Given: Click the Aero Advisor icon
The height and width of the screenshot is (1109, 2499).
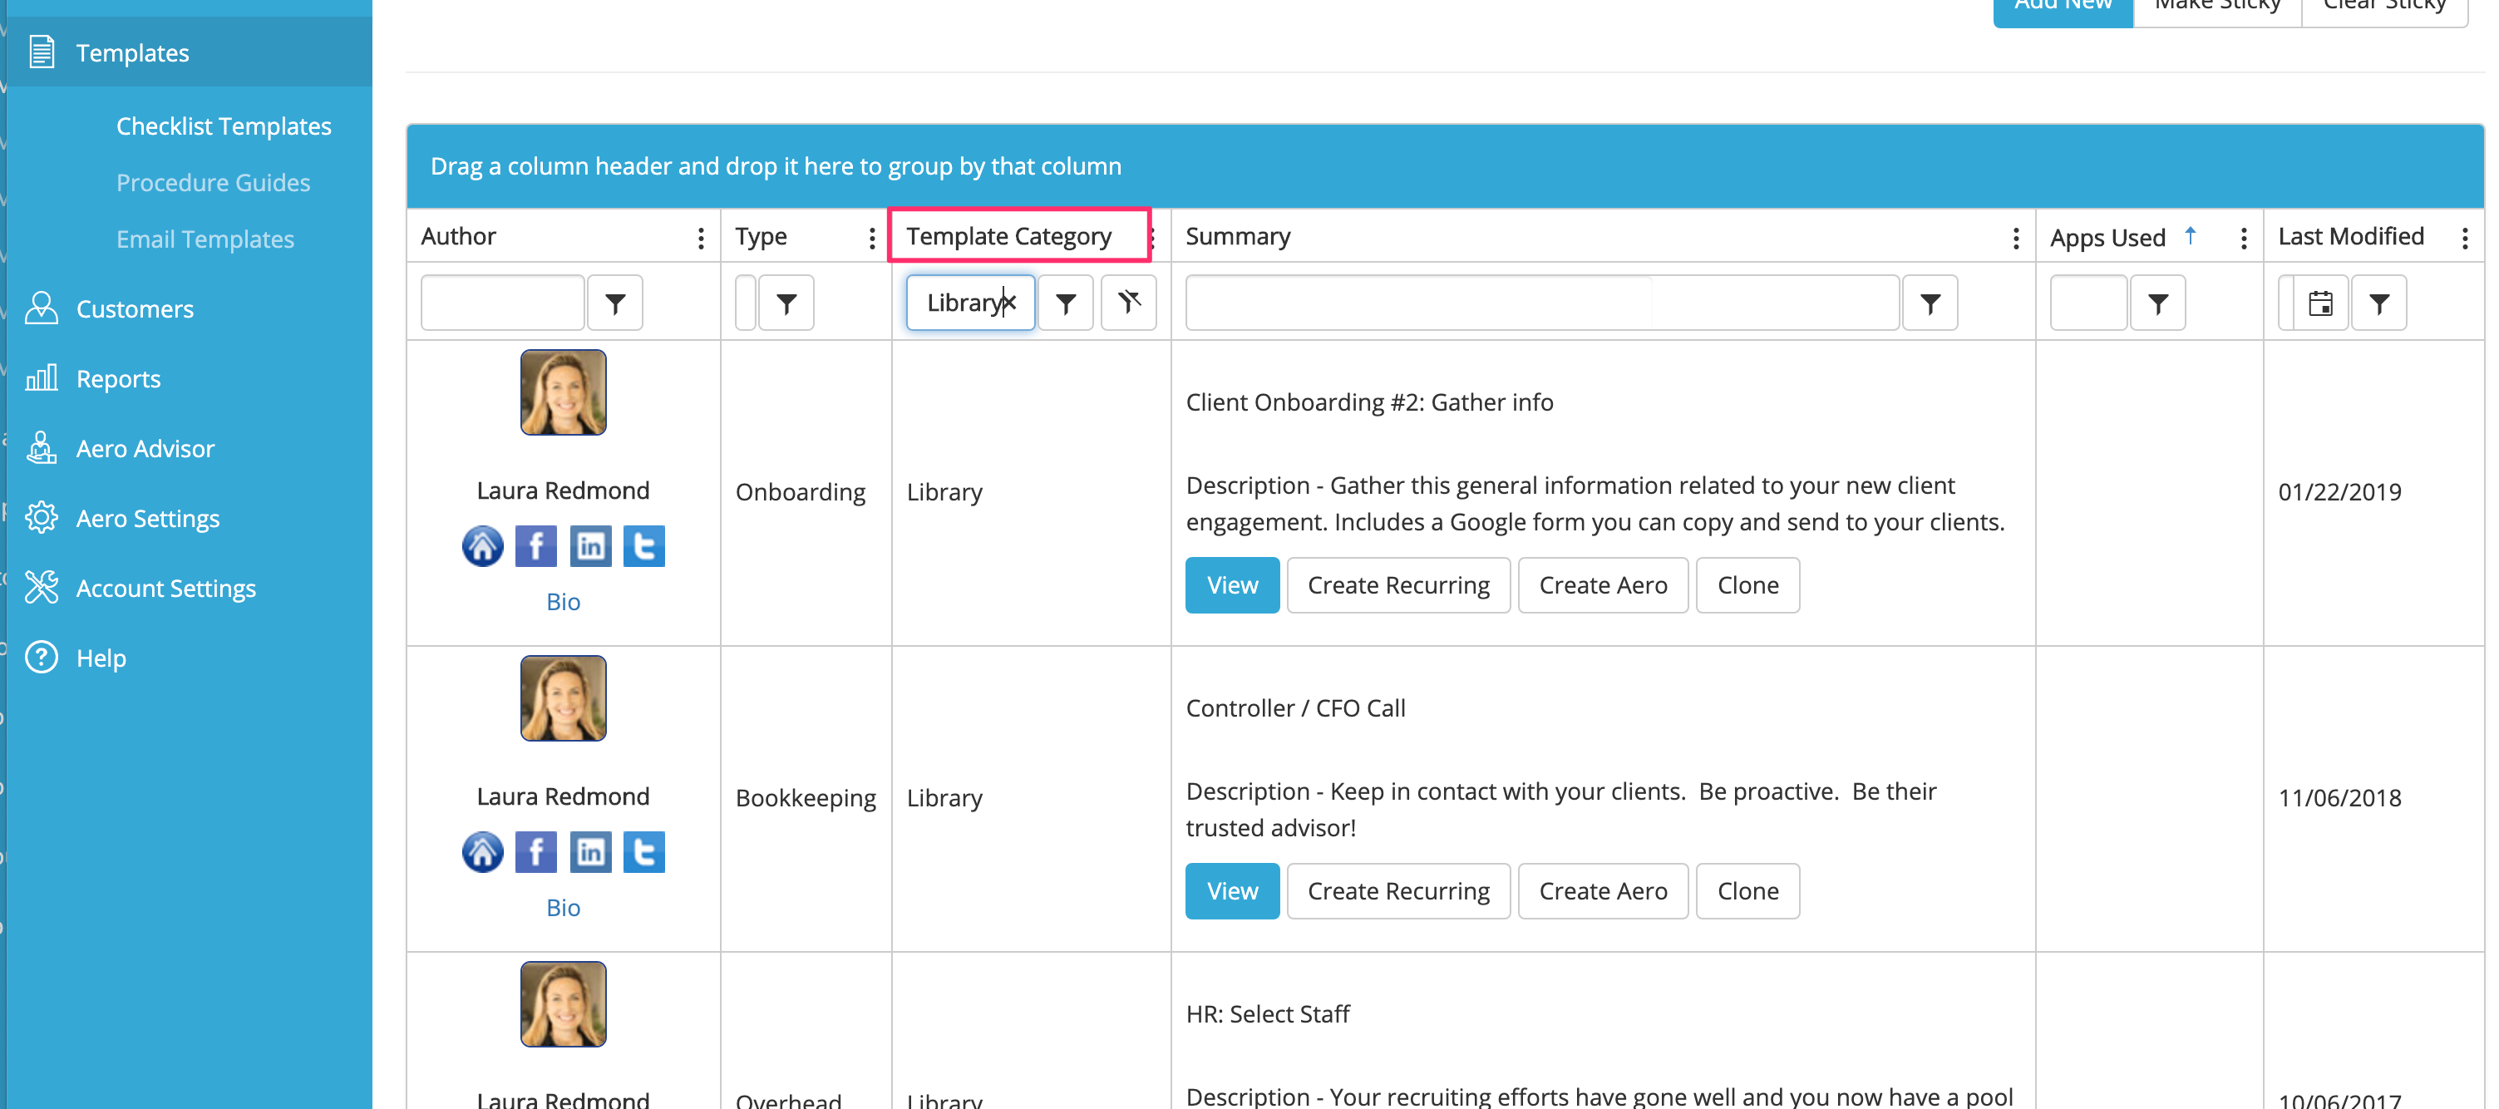Looking at the screenshot, I should [42, 447].
